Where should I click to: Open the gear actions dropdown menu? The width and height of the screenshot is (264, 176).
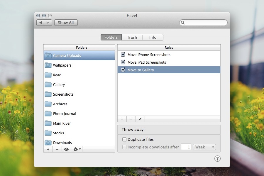(x=77, y=149)
